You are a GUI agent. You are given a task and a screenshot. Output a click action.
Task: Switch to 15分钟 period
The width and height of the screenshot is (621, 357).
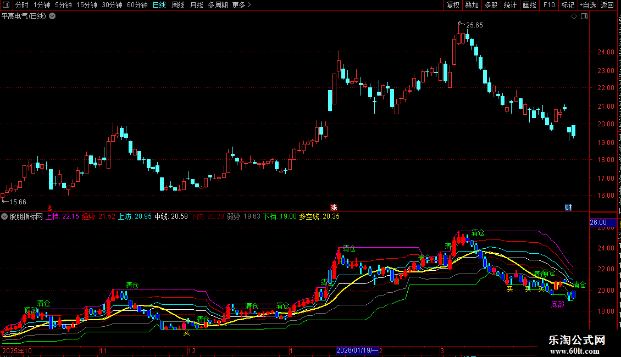(87, 5)
